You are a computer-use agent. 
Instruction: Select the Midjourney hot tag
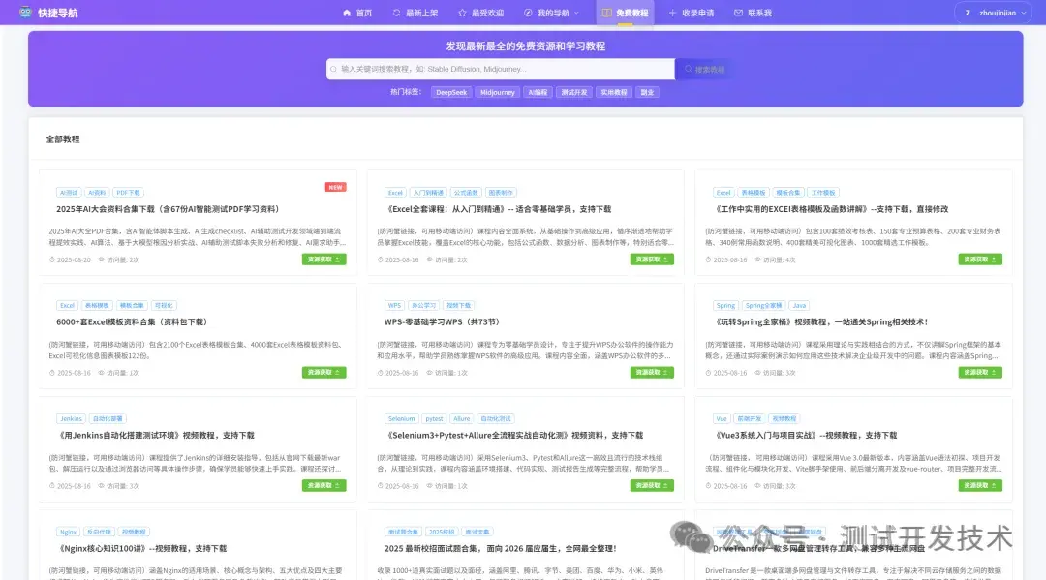coord(497,92)
